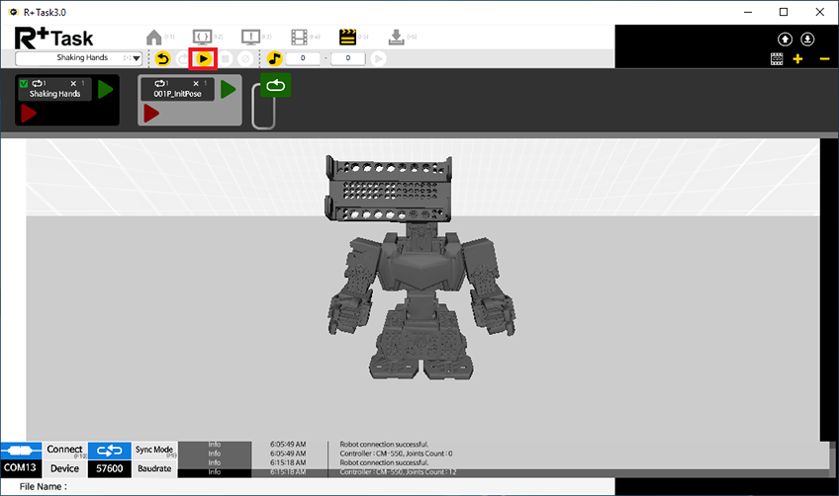Click the yellow undo arrow icon
Image resolution: width=839 pixels, height=496 pixels.
tap(163, 59)
